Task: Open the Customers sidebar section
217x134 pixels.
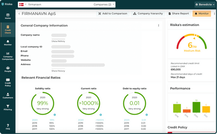Action: click(8, 96)
